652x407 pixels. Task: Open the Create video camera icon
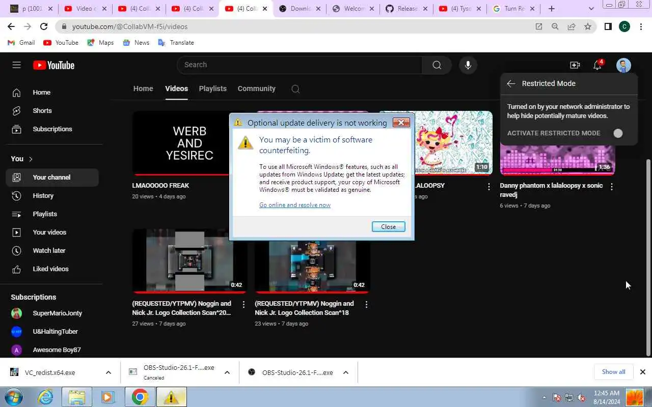pos(575,65)
